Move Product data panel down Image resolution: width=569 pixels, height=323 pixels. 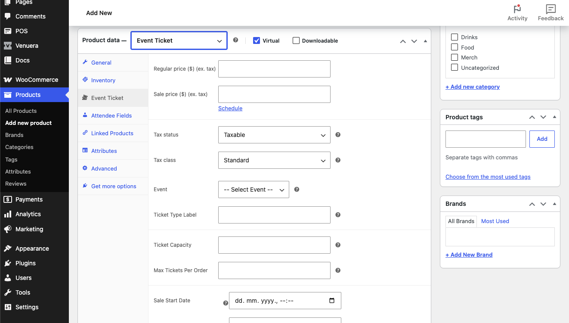pos(414,41)
